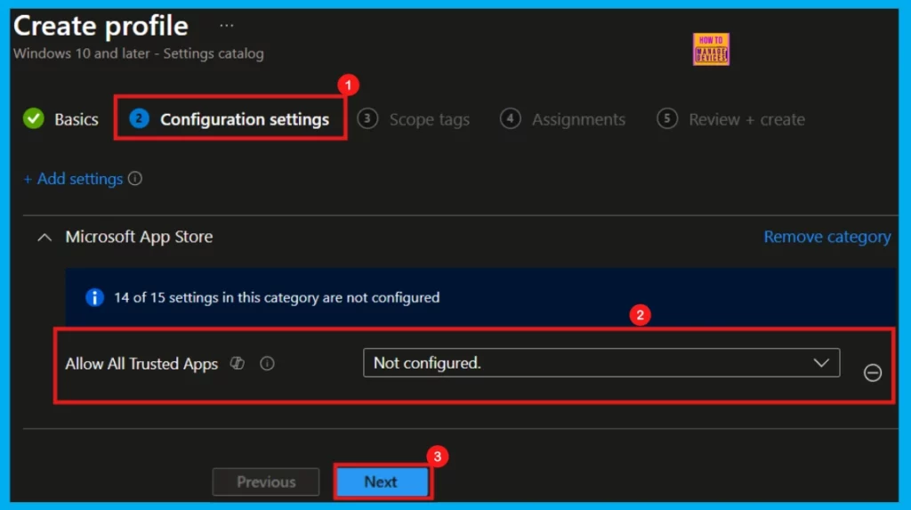Click the + Add settings link
Screen dimensions: 911x510
click(73, 179)
